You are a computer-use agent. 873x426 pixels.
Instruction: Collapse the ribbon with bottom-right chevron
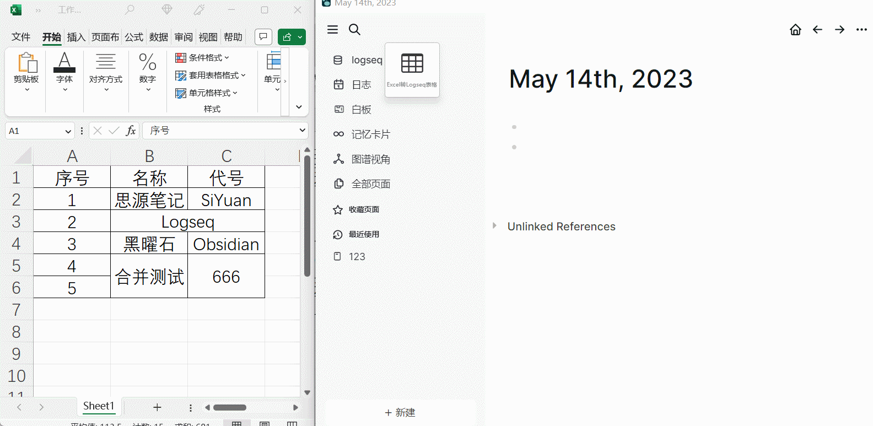(x=299, y=107)
